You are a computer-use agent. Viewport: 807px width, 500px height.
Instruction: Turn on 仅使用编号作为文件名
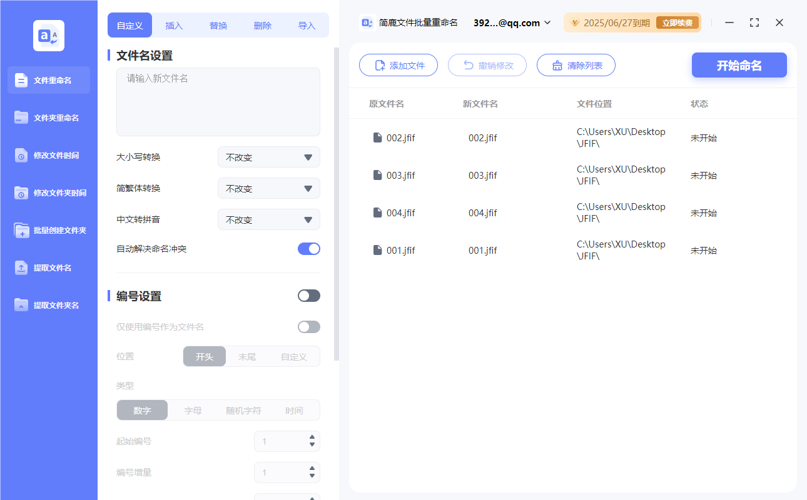click(308, 326)
